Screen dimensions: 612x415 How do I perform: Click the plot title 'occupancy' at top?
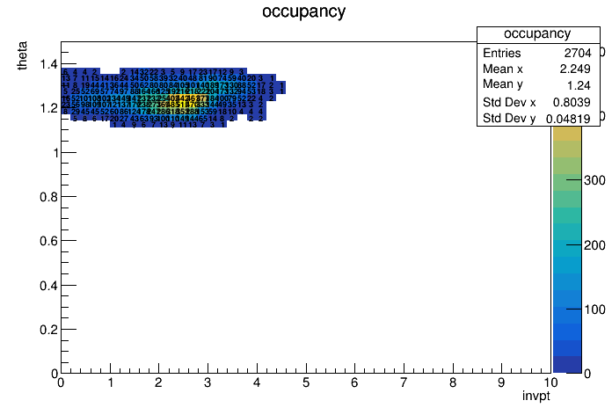click(x=303, y=11)
